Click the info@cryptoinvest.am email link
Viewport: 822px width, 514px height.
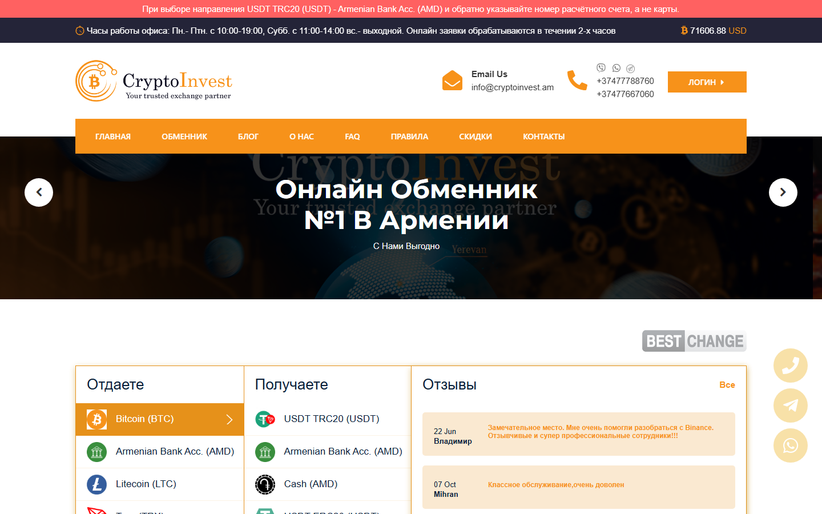(513, 87)
